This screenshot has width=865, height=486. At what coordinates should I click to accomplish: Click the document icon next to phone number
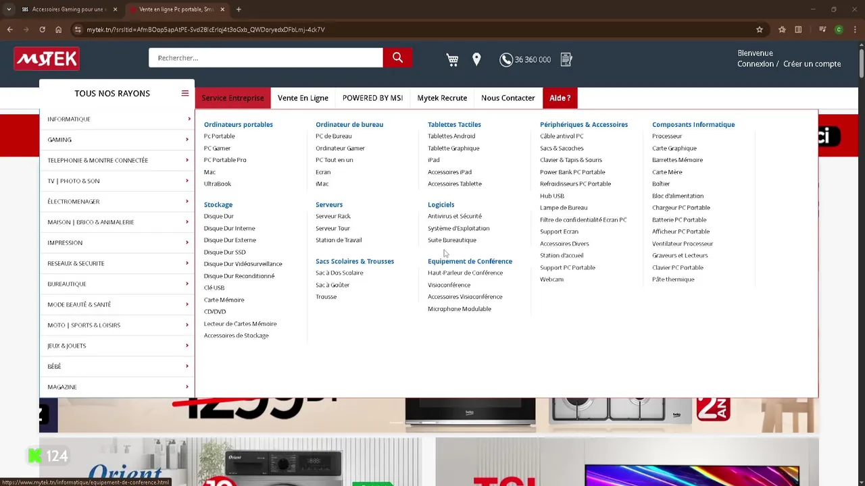click(x=566, y=59)
